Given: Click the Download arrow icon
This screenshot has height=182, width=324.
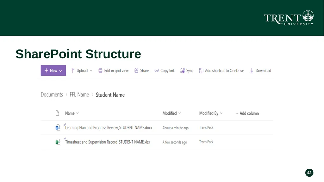Looking at the screenshot, I should pos(252,71).
